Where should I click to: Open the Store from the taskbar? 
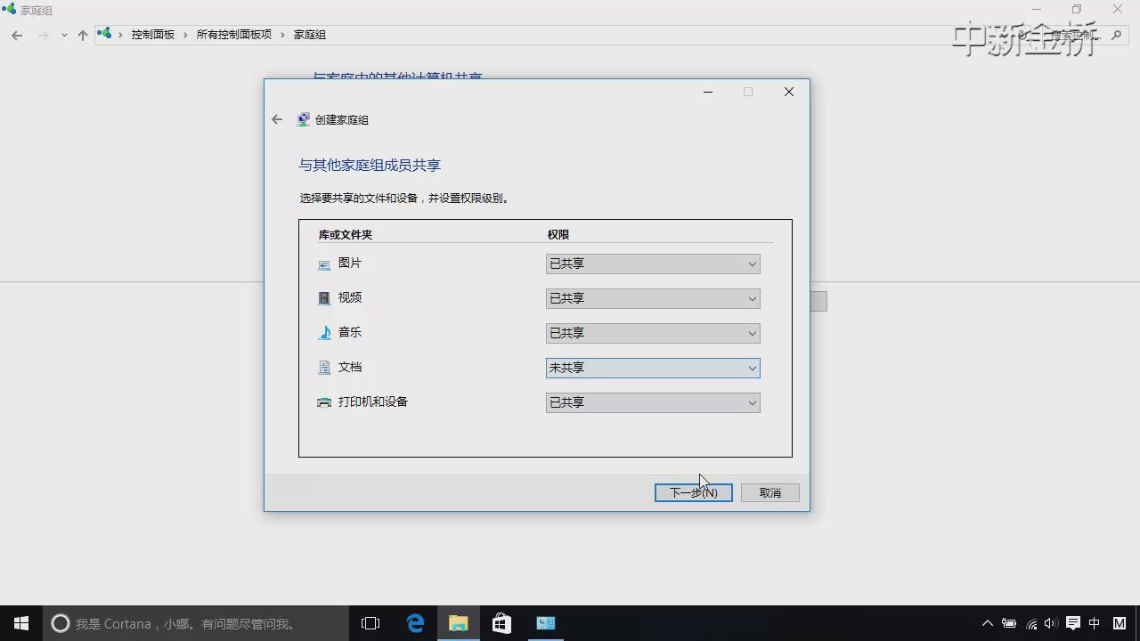tap(501, 623)
